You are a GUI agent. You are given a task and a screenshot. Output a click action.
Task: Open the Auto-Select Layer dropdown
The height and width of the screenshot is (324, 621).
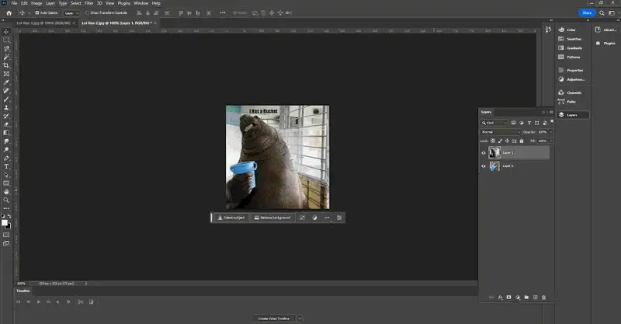click(71, 13)
